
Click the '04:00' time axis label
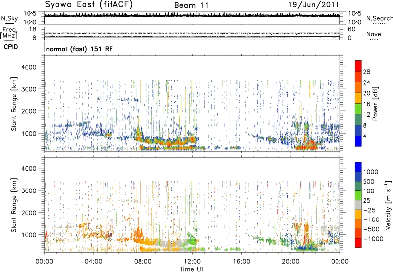94,262
